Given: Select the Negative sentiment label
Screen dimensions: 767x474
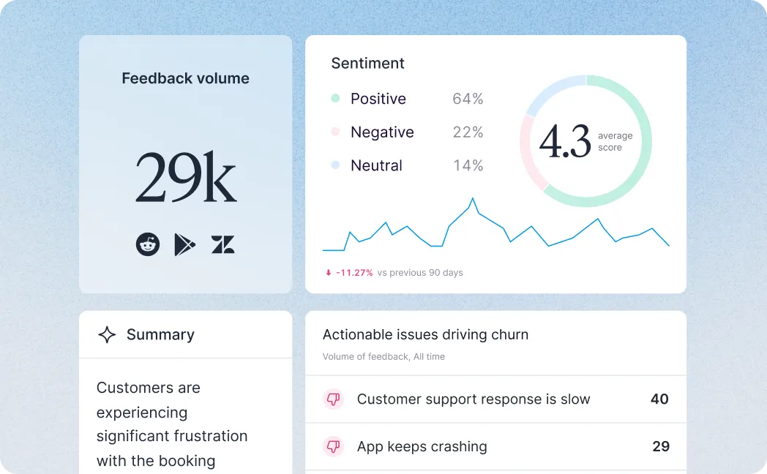Looking at the screenshot, I should tap(382, 132).
